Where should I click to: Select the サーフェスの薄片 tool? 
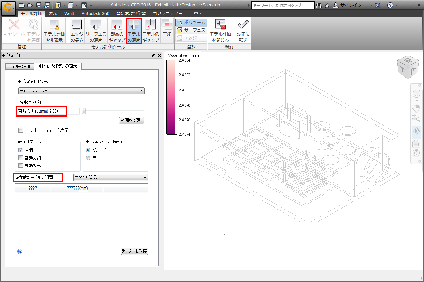point(96,30)
